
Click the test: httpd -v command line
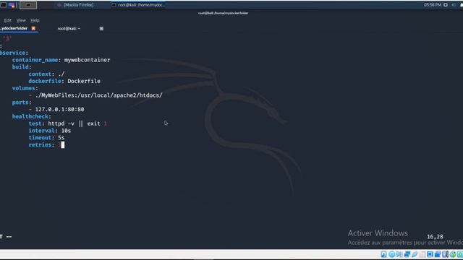(67, 123)
